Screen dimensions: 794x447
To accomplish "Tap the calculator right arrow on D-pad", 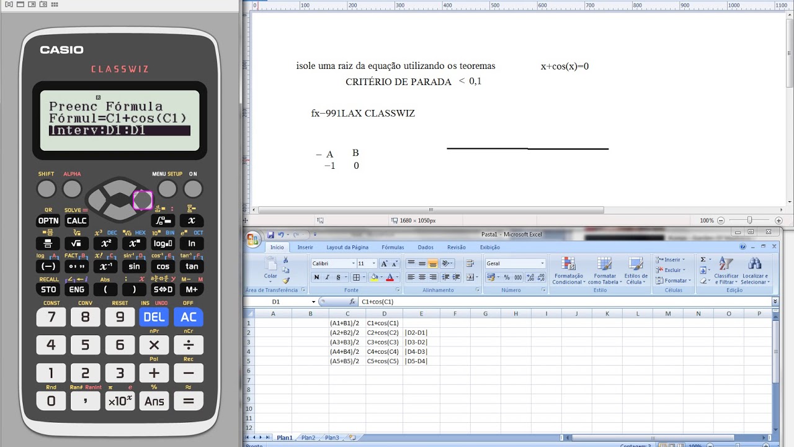I will [142, 200].
